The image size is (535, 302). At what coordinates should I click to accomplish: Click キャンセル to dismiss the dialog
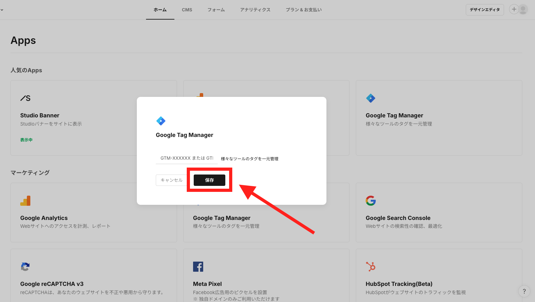point(171,180)
